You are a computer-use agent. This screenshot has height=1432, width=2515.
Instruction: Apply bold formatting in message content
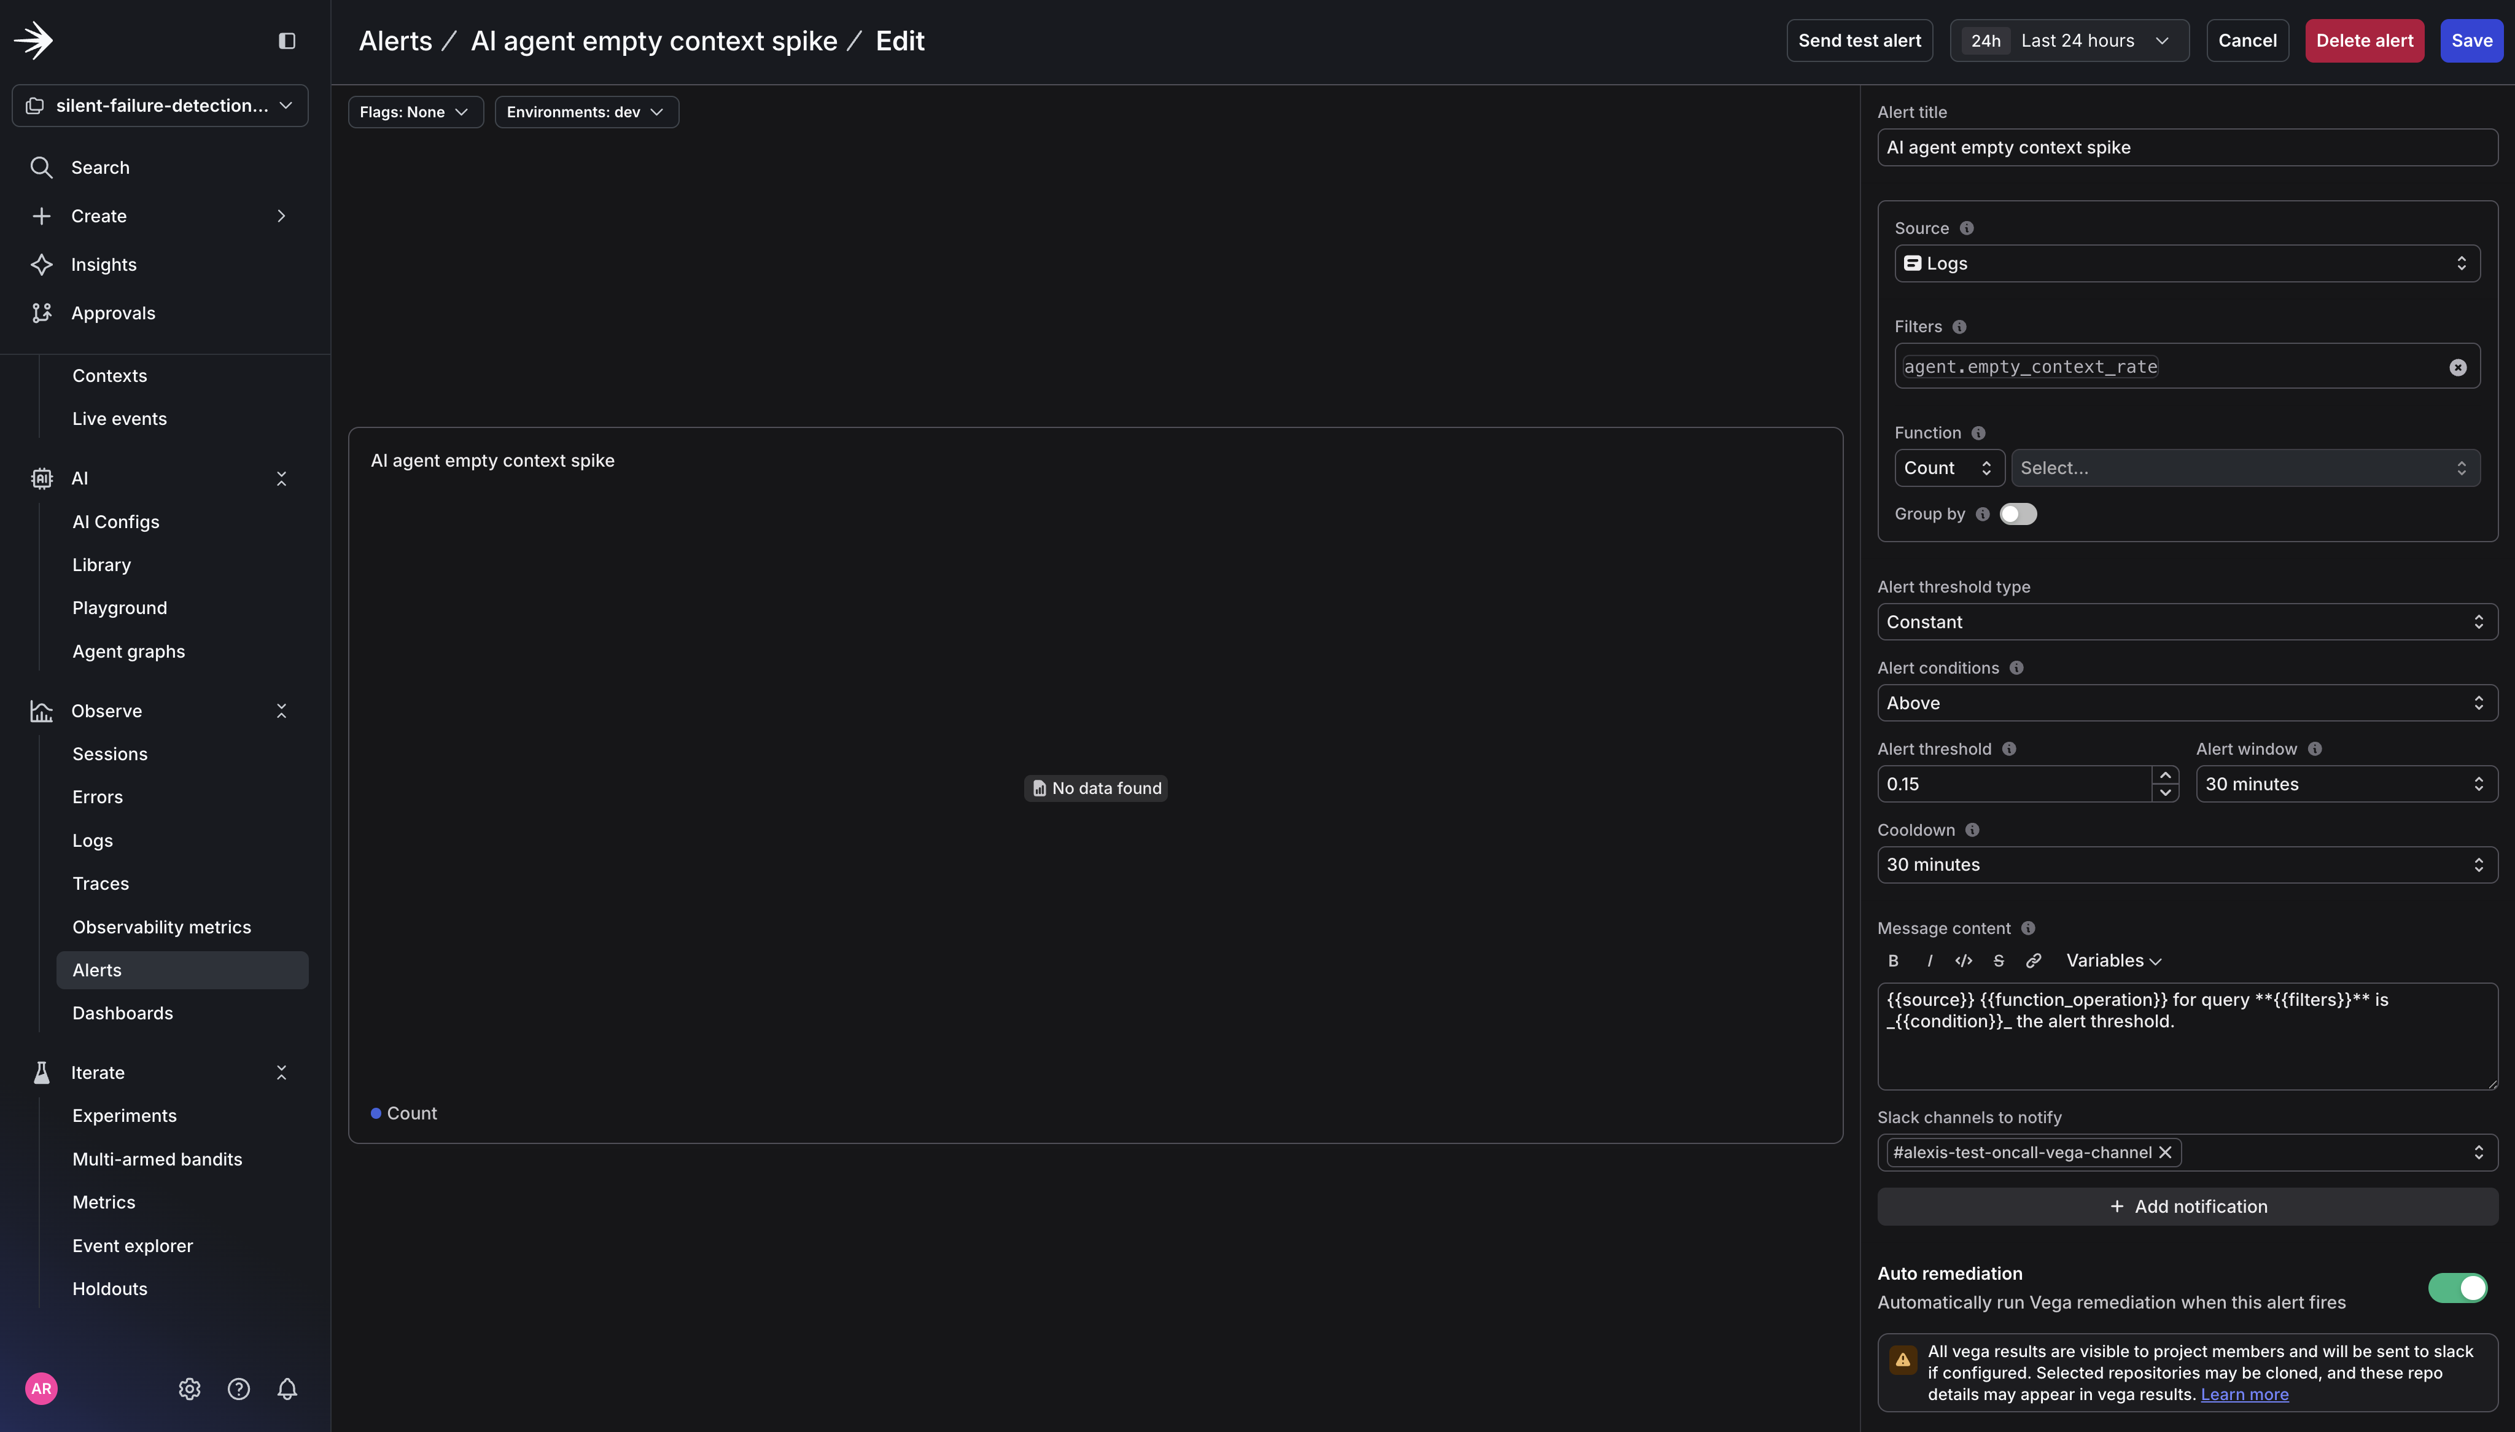coord(1892,961)
